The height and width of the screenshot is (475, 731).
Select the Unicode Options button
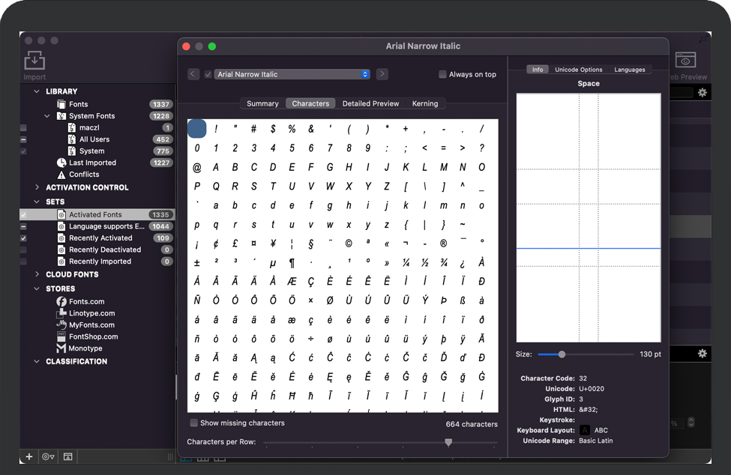578,70
